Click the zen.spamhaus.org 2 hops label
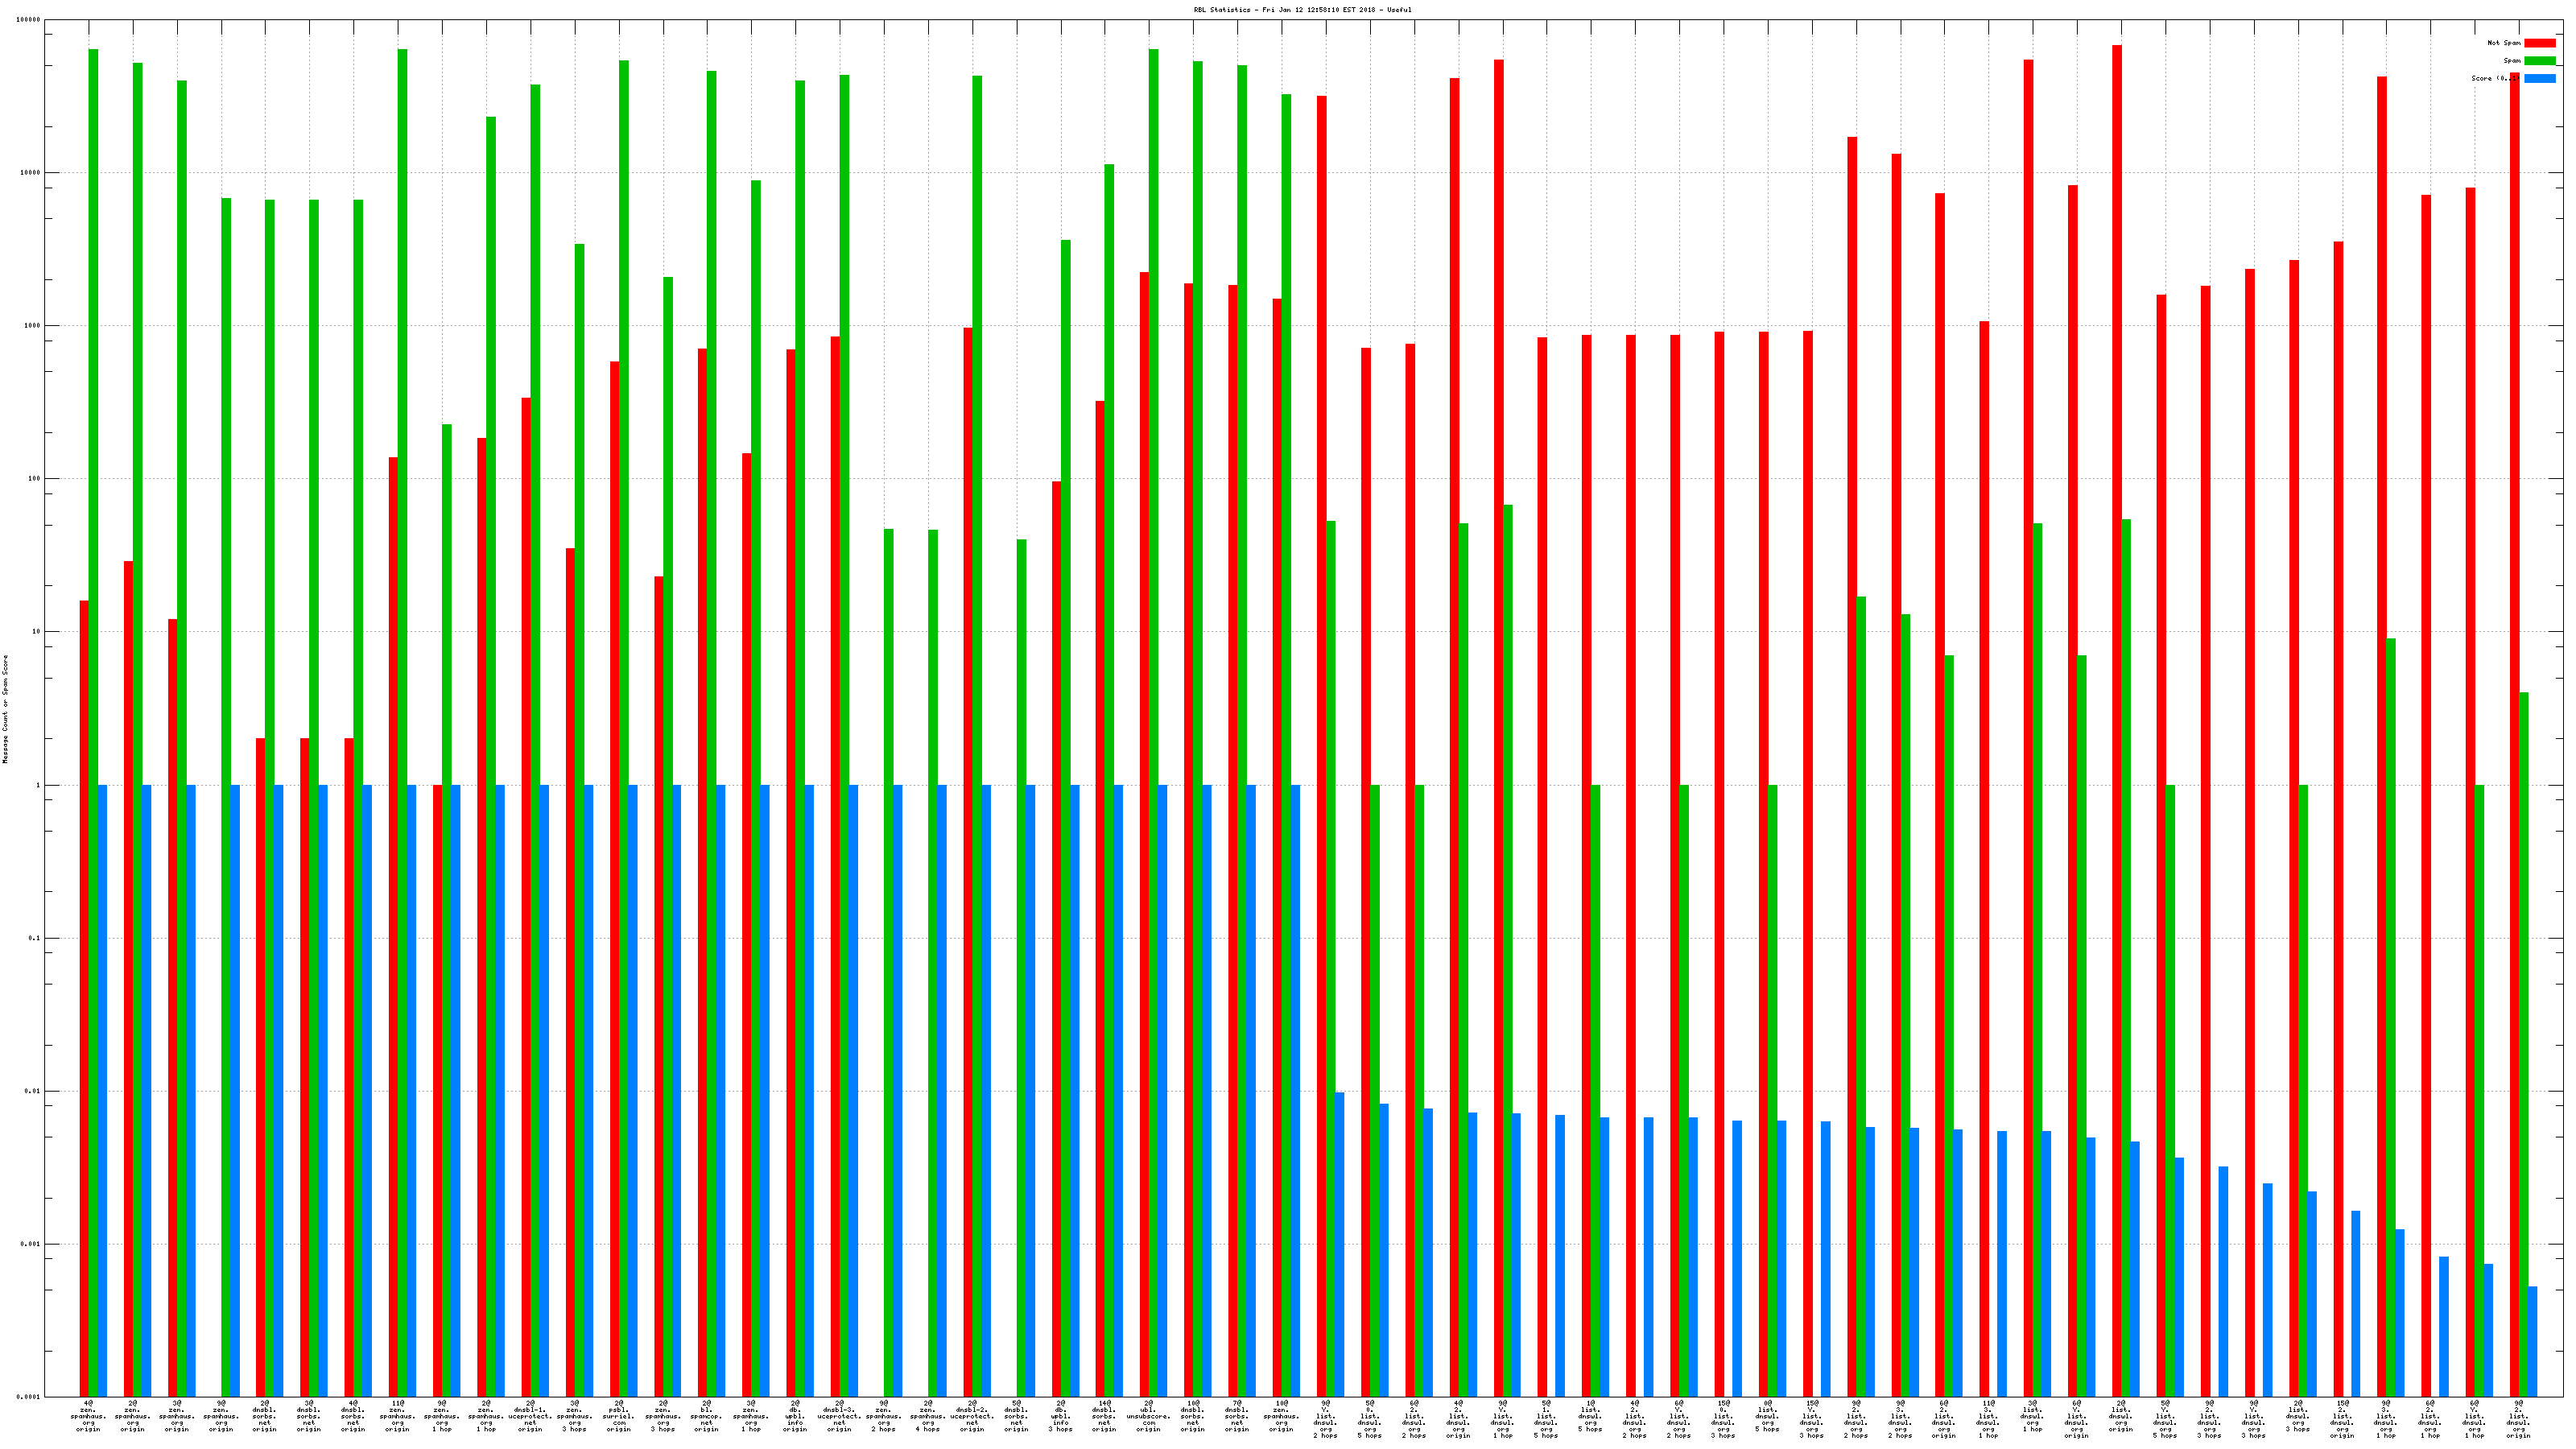The width and height of the screenshot is (2576, 1449). click(x=884, y=1416)
